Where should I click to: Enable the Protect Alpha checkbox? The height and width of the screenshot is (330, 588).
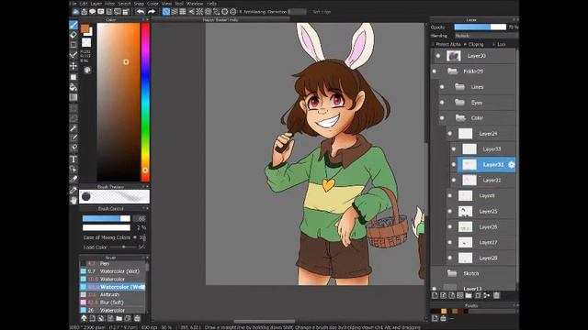pos(433,44)
